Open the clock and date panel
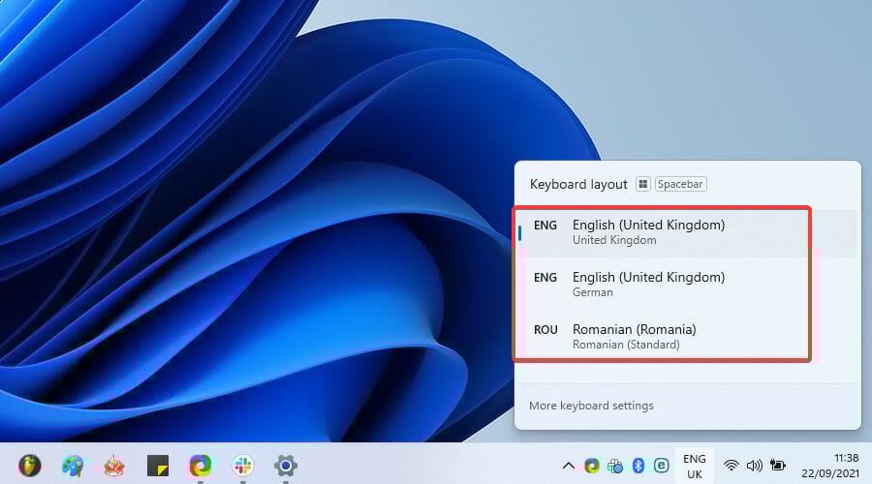The height and width of the screenshot is (484, 872). tap(830, 466)
